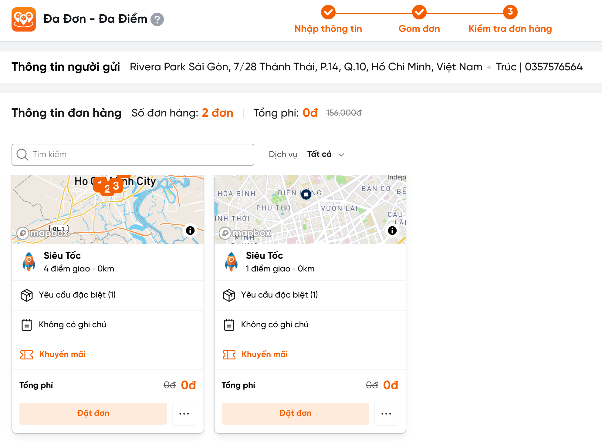The height and width of the screenshot is (441, 602).
Task: Click map info icon on first order
Action: (190, 231)
